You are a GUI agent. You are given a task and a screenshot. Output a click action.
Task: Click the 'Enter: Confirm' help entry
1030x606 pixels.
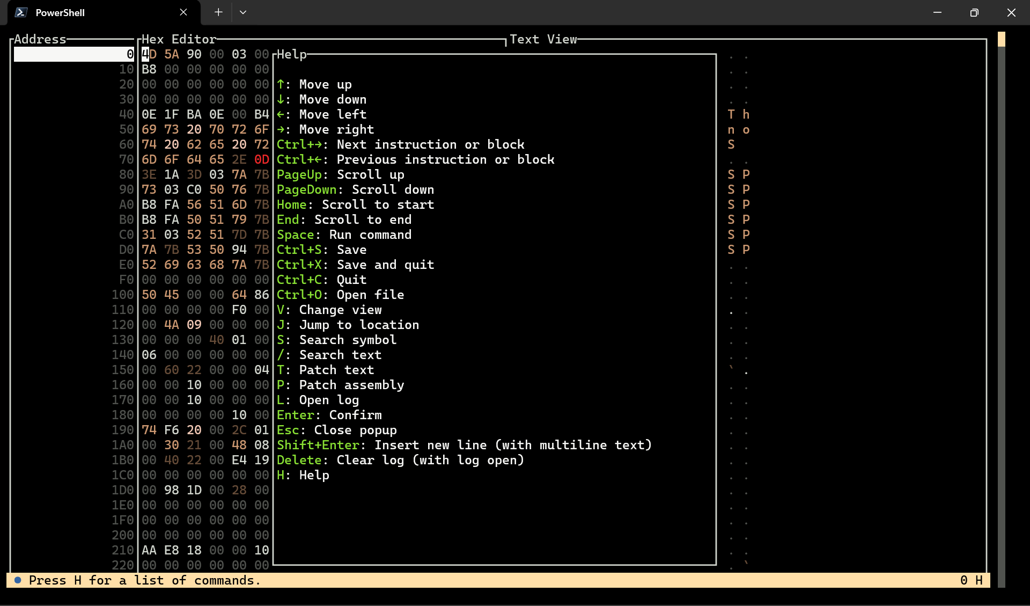point(329,415)
